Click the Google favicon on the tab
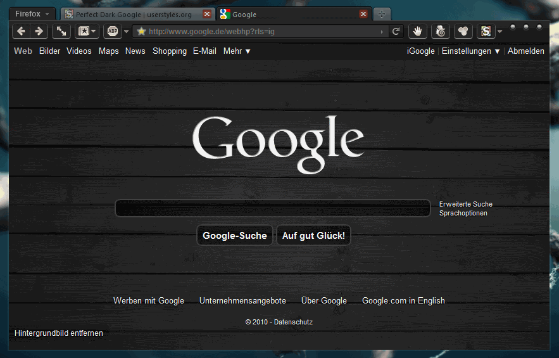559x358 pixels. coord(225,14)
